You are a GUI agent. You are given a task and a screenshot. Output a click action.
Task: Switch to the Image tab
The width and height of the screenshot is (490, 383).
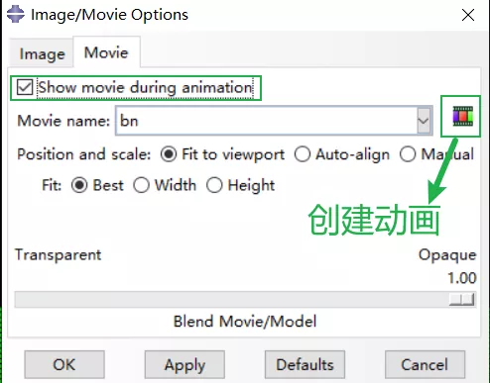point(42,53)
